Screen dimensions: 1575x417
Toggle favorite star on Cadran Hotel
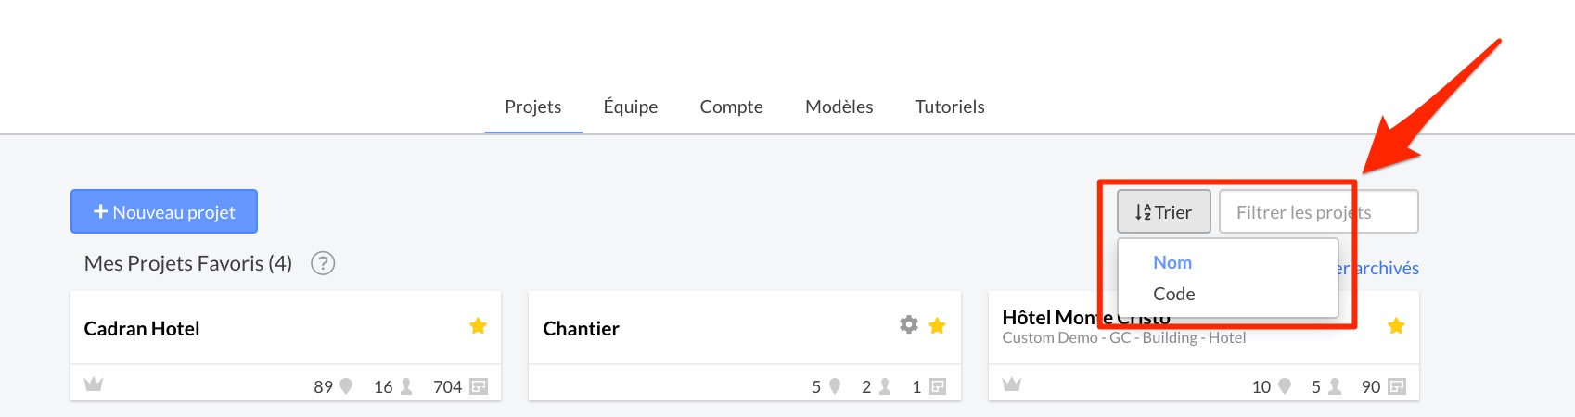(x=478, y=325)
